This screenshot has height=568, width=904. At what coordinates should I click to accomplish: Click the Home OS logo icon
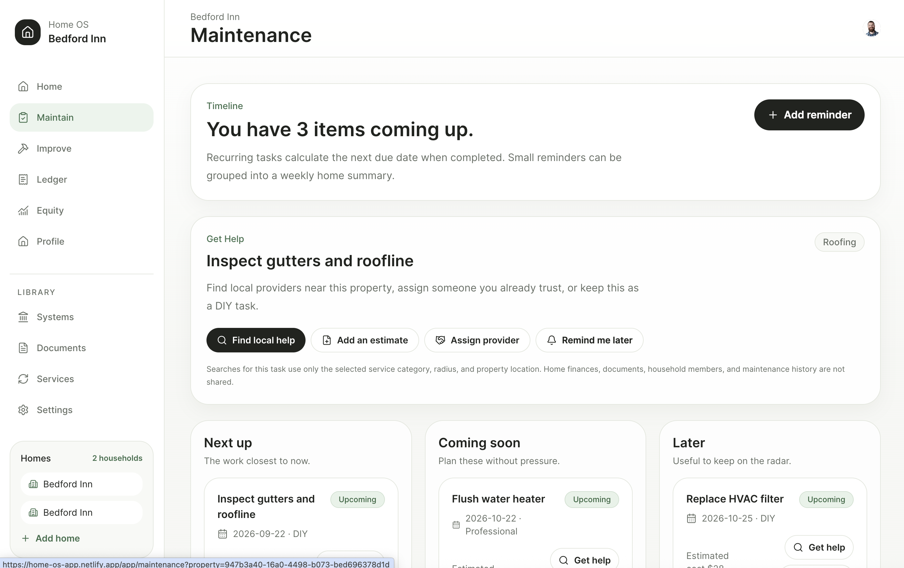coord(28,32)
